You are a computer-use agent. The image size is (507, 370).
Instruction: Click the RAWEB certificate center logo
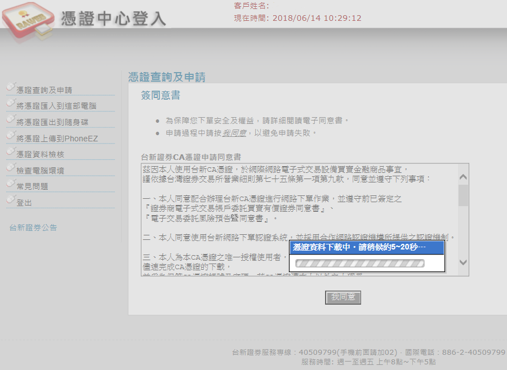tap(29, 21)
